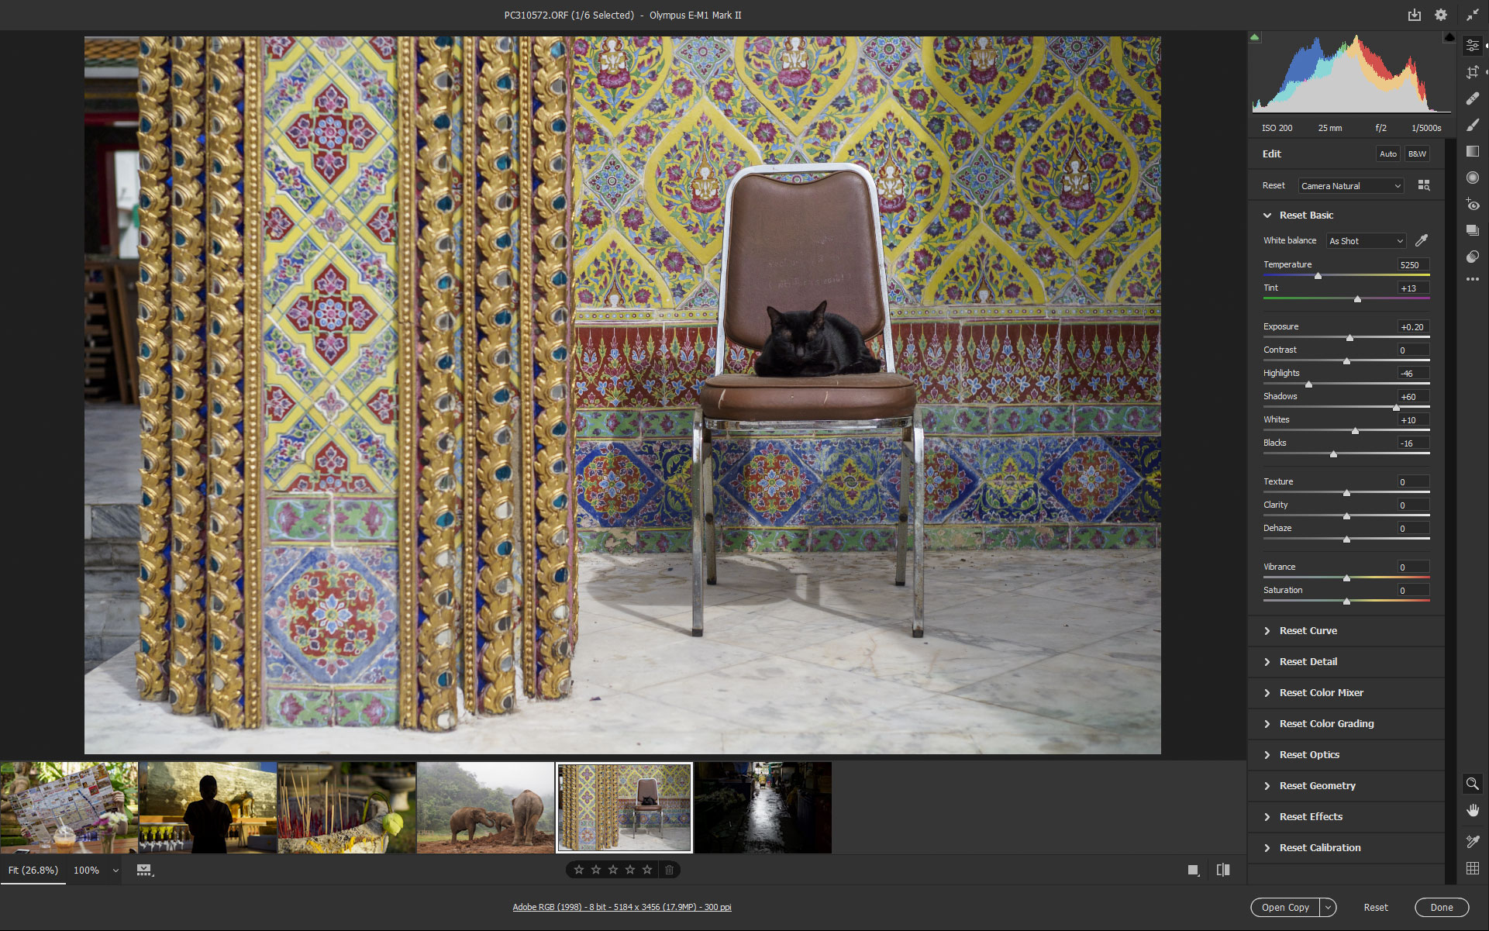1489x931 pixels.
Task: Select the Hand tool
Action: click(x=1472, y=810)
